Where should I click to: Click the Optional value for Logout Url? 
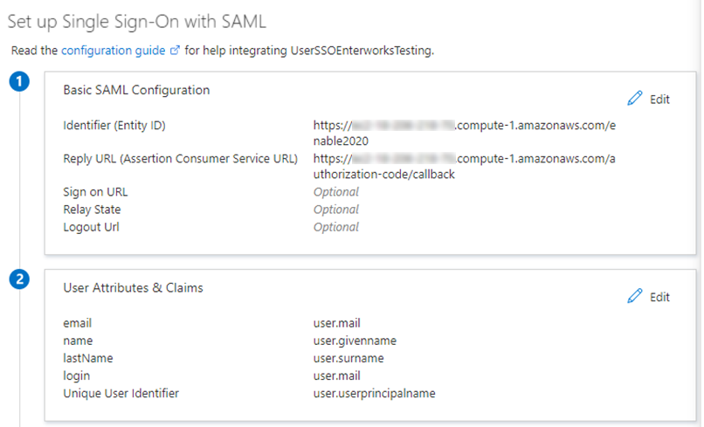336,227
